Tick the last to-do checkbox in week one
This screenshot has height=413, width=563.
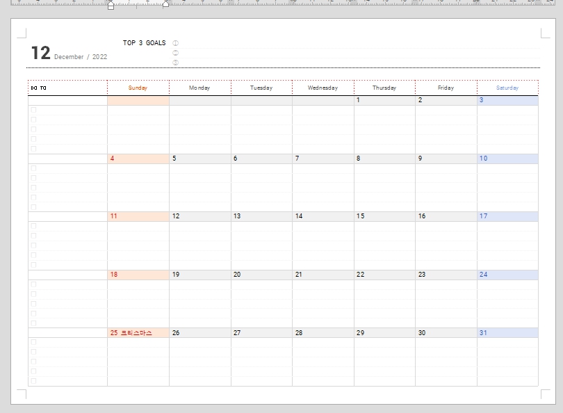(34, 149)
